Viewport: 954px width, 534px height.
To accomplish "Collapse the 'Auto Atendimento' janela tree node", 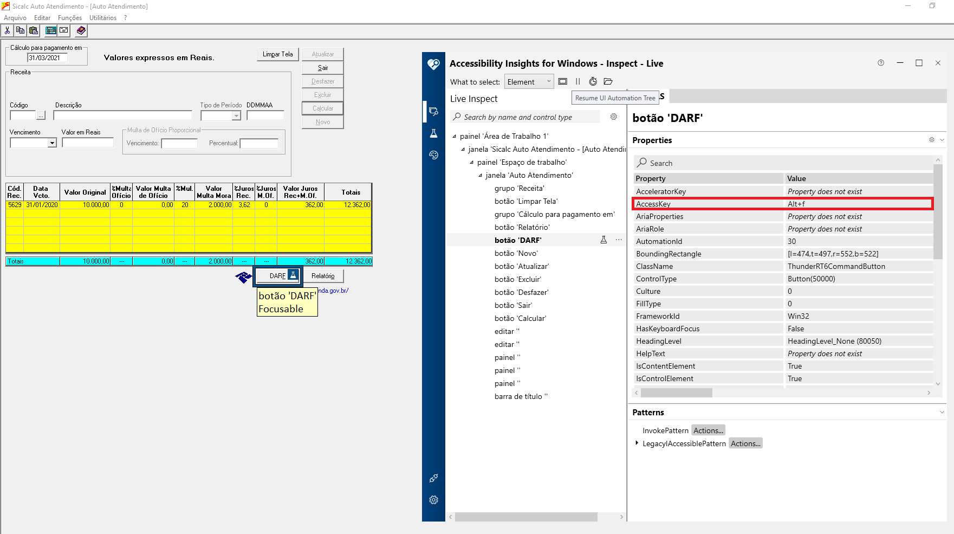I will [480, 176].
